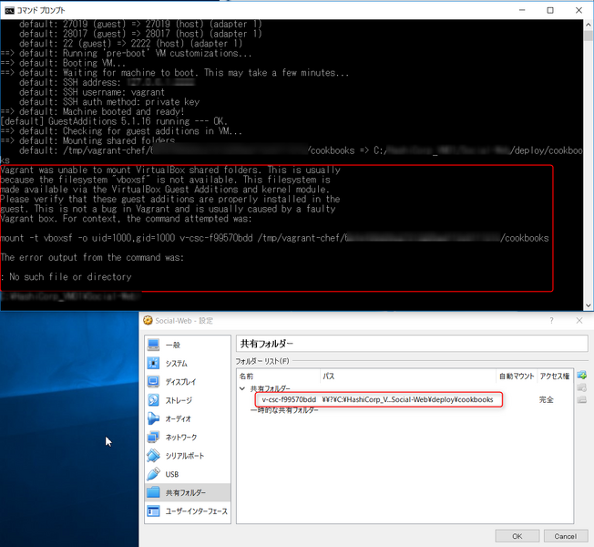Click the add shared folder icon
The height and width of the screenshot is (547, 594).
pos(582,376)
